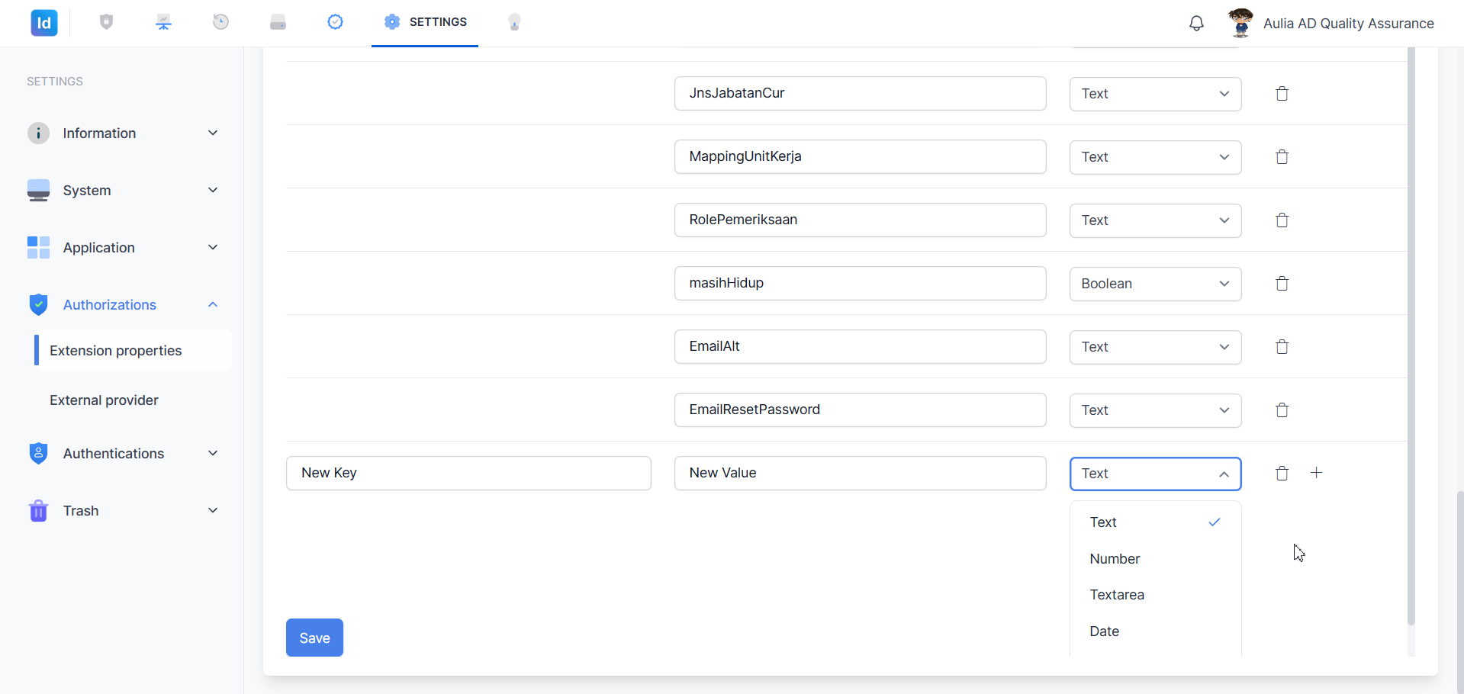Select Textarea option in dropdown list

(1155, 595)
